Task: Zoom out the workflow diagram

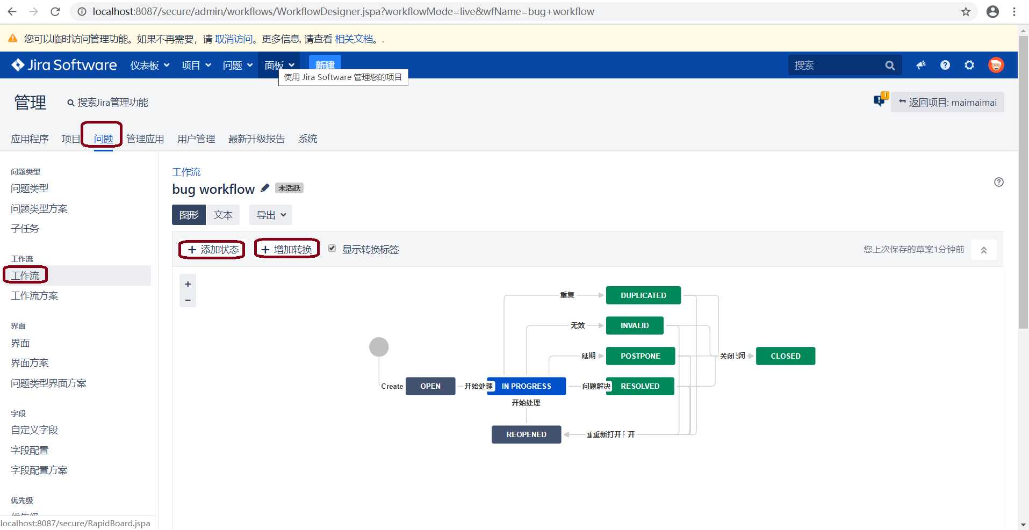Action: 188,300
